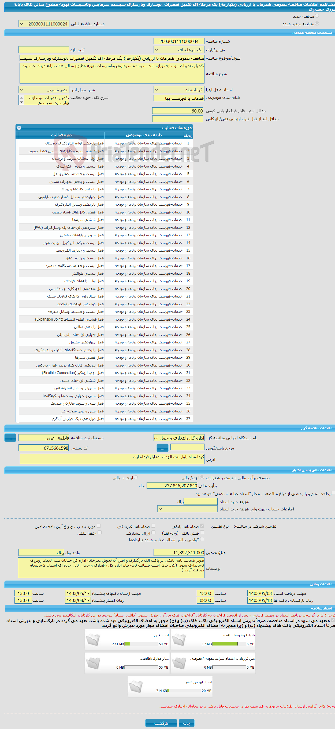Click the مبلغ تضمین field

point(179,552)
